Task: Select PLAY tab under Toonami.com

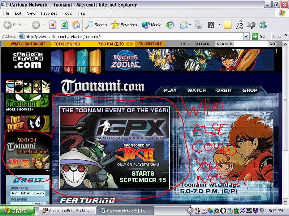Action: pyautogui.click(x=170, y=90)
